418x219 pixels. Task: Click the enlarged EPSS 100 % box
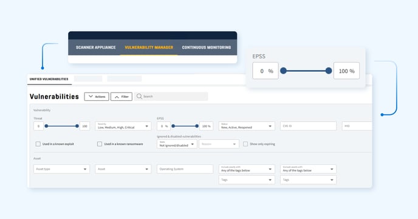[x=346, y=71]
